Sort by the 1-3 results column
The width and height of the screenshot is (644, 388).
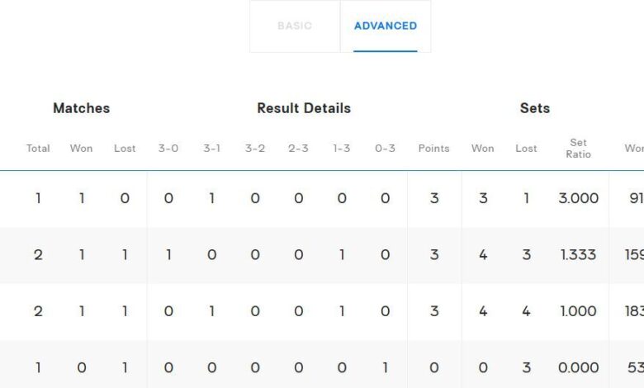coord(342,149)
